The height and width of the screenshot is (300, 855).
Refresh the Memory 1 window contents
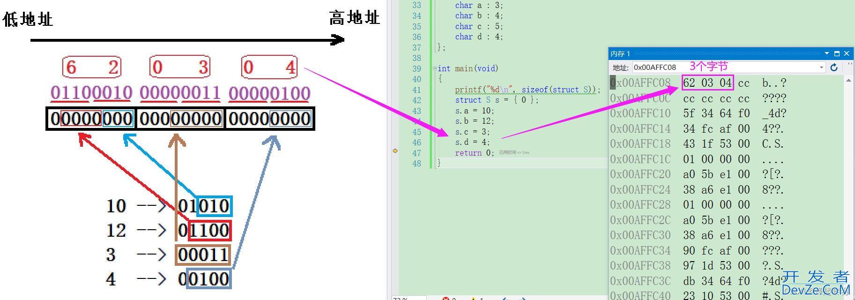834,67
